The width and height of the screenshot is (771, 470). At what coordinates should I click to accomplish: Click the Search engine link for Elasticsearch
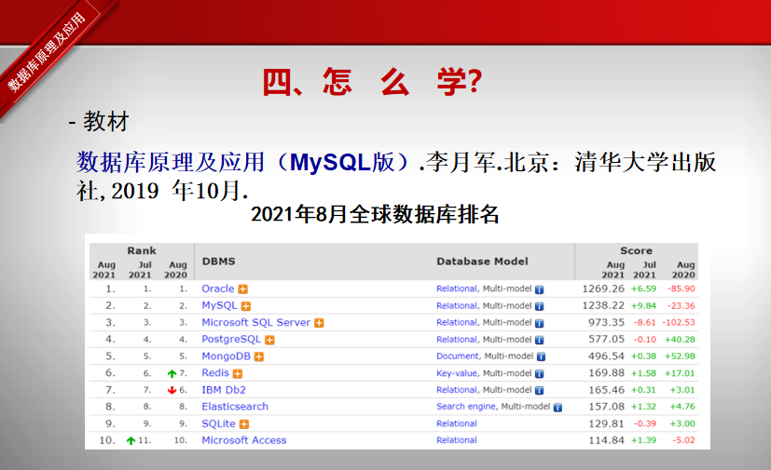pyautogui.click(x=465, y=407)
